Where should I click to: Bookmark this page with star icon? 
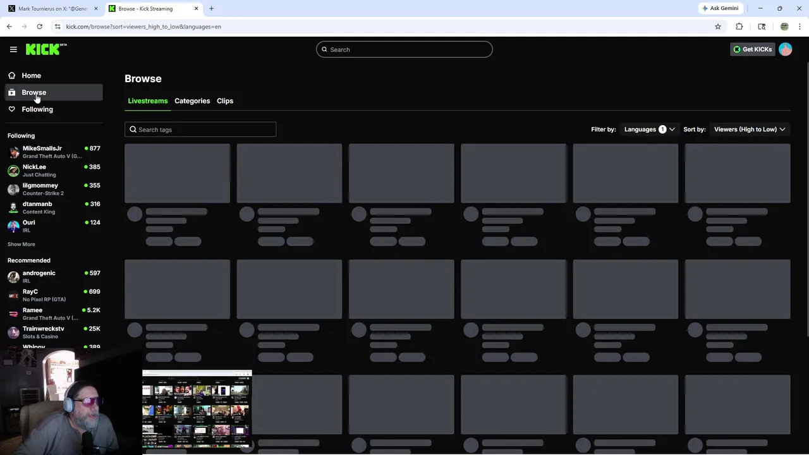point(718,27)
